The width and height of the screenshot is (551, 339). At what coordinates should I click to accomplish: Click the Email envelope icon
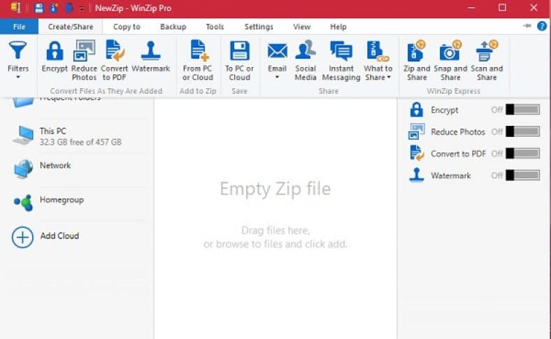coord(278,51)
